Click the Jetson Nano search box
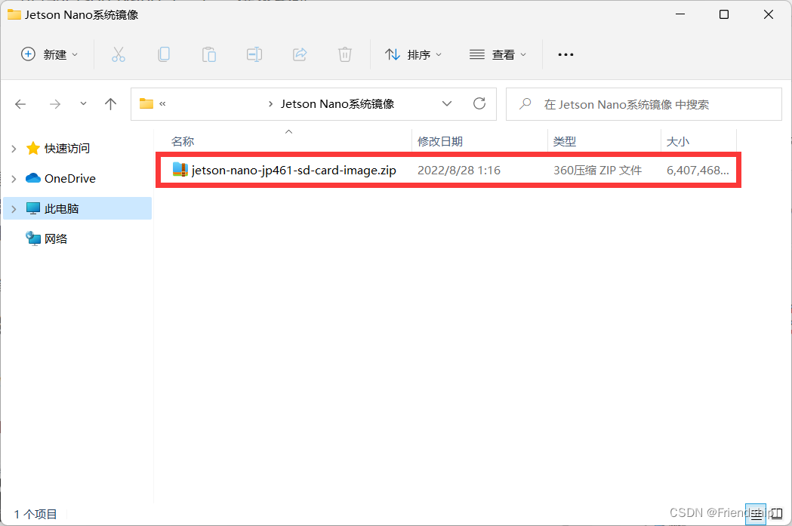This screenshot has width=792, height=526. click(644, 104)
